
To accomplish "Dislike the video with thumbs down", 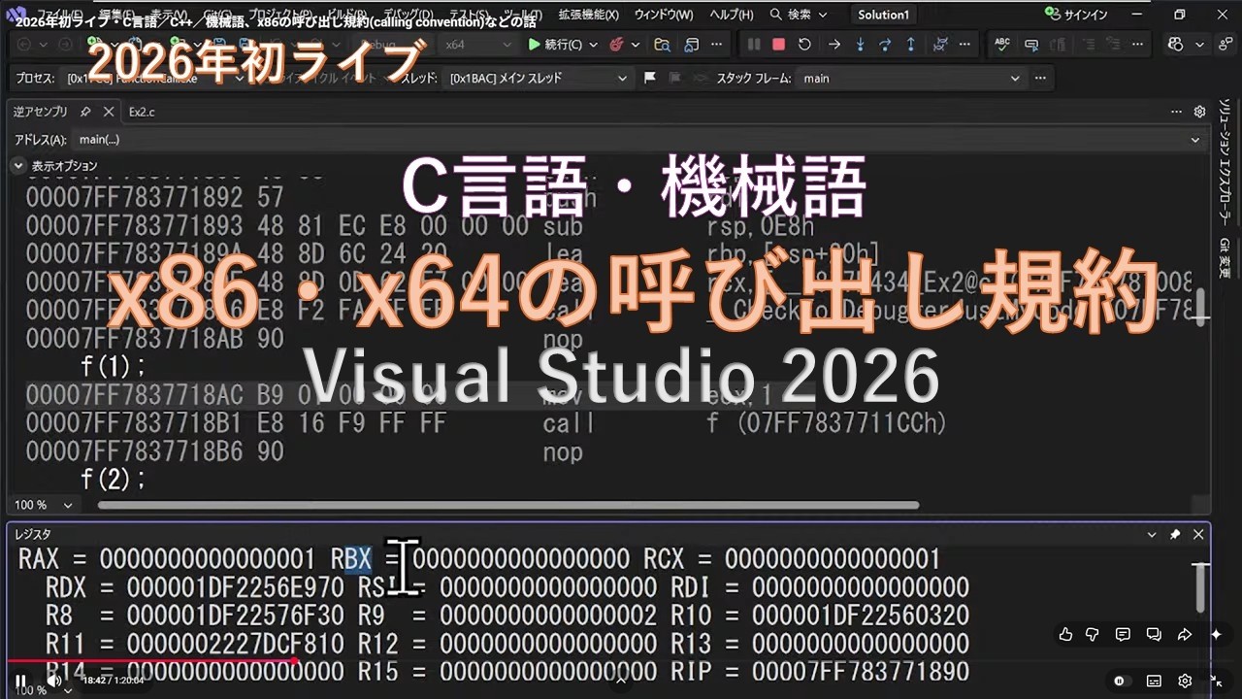I will pyautogui.click(x=1093, y=635).
